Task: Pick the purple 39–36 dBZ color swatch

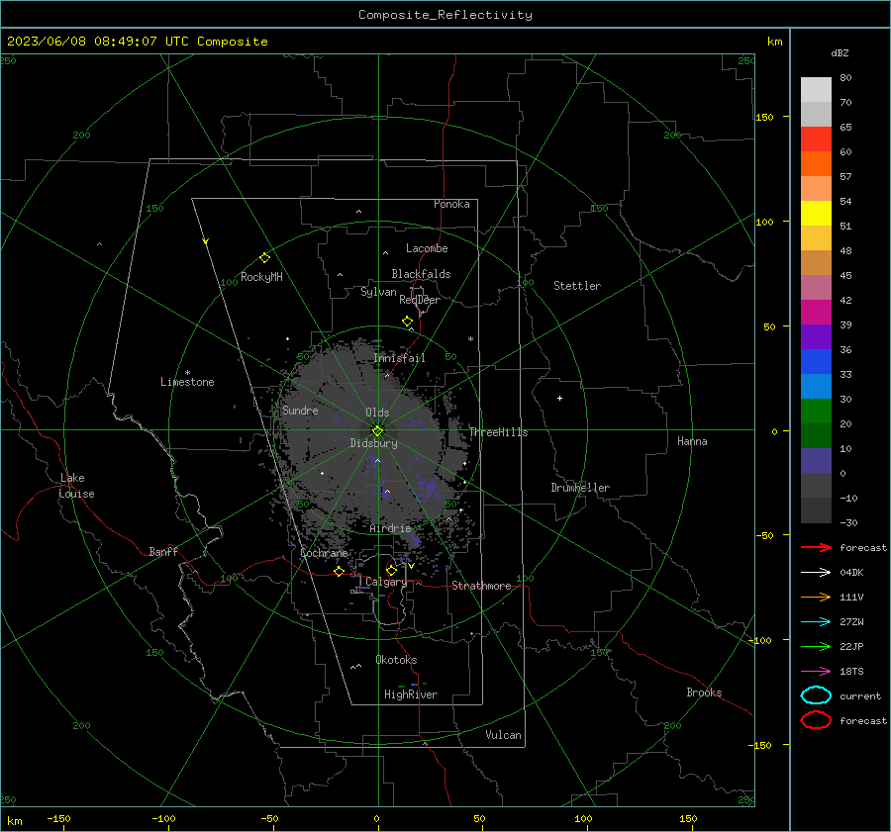Action: pos(816,336)
